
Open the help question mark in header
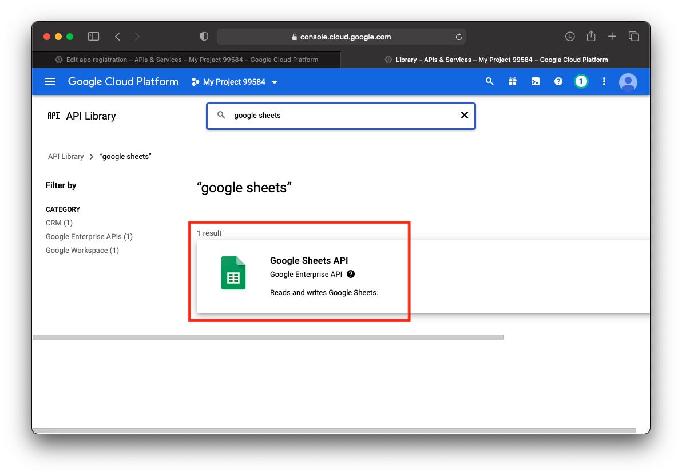coord(558,81)
